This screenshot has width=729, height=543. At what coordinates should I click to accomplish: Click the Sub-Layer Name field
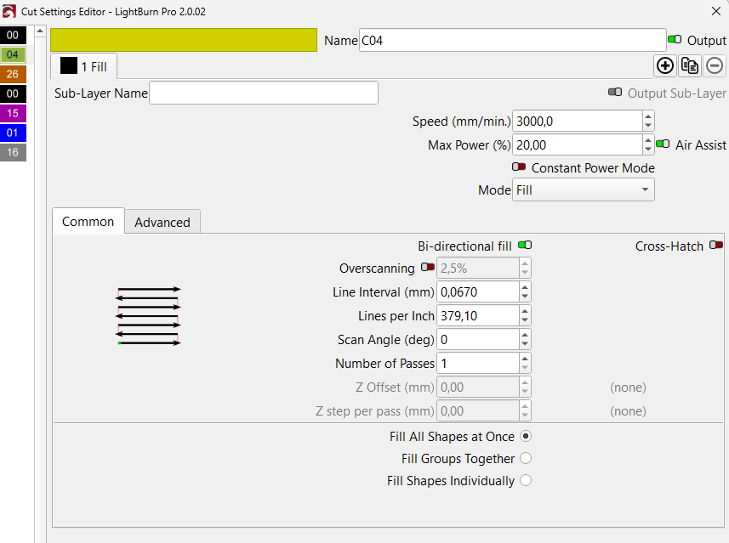264,93
